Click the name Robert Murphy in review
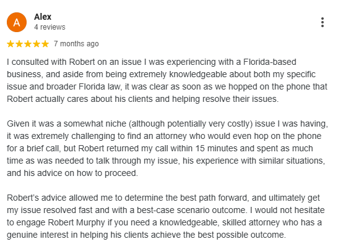Viewport: 338px width, 247px height. click(x=76, y=223)
